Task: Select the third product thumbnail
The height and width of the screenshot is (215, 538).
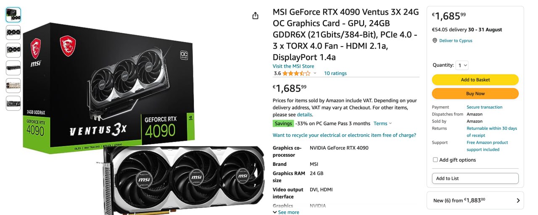Action: (13, 50)
